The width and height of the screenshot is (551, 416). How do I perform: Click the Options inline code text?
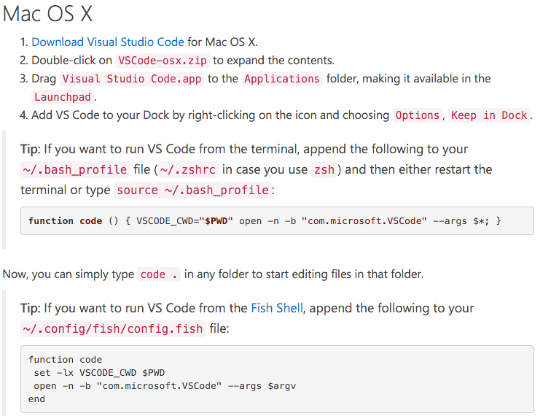pyautogui.click(x=418, y=115)
